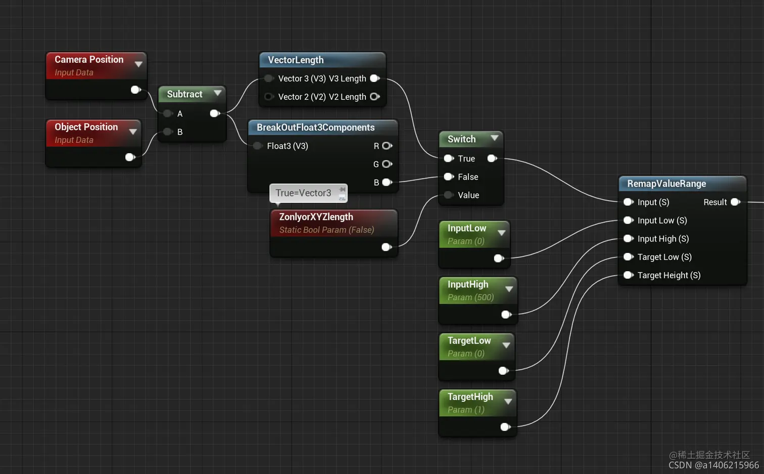Click the ZonlyorXYZlength static bool output pin
This screenshot has width=764, height=474.
[387, 247]
